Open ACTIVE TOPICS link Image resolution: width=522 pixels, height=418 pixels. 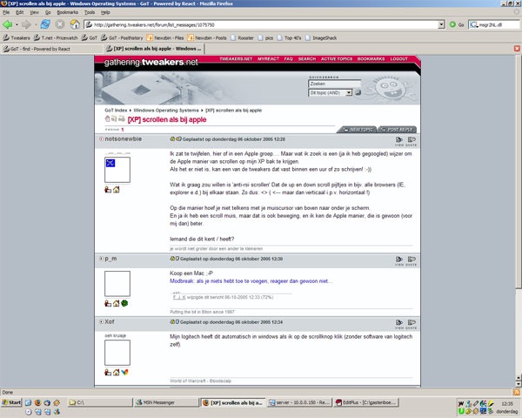(x=337, y=59)
